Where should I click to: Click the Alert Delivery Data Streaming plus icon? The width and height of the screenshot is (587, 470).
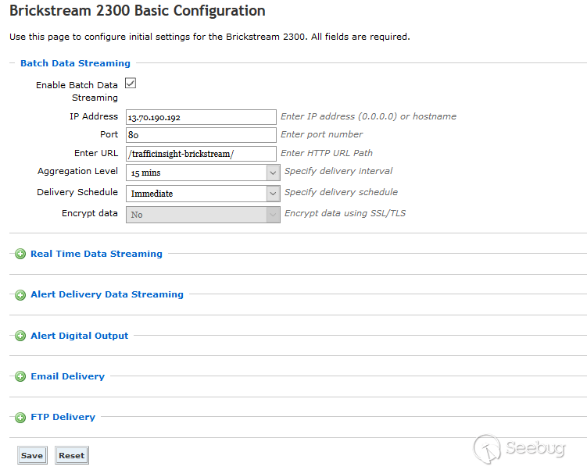20,295
